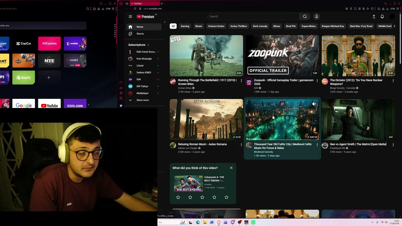Open DW Türkçe subscription channel
The width and height of the screenshot is (402, 226).
click(x=144, y=86)
